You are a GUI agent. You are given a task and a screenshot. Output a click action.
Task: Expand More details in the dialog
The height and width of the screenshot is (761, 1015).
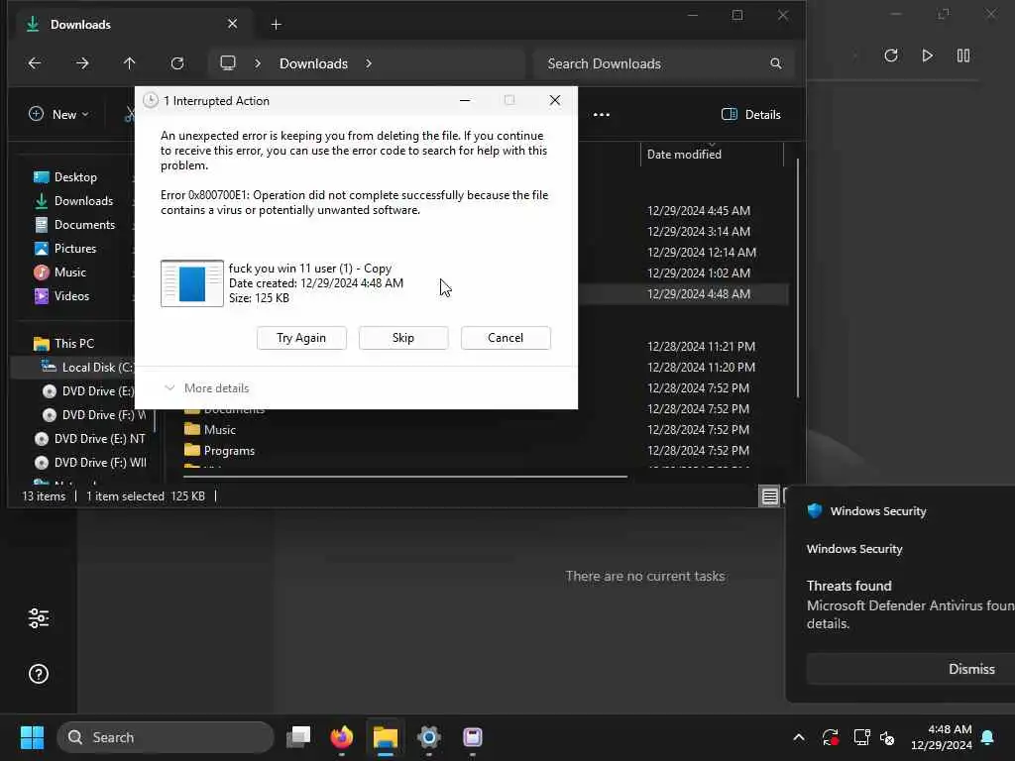pos(207,388)
